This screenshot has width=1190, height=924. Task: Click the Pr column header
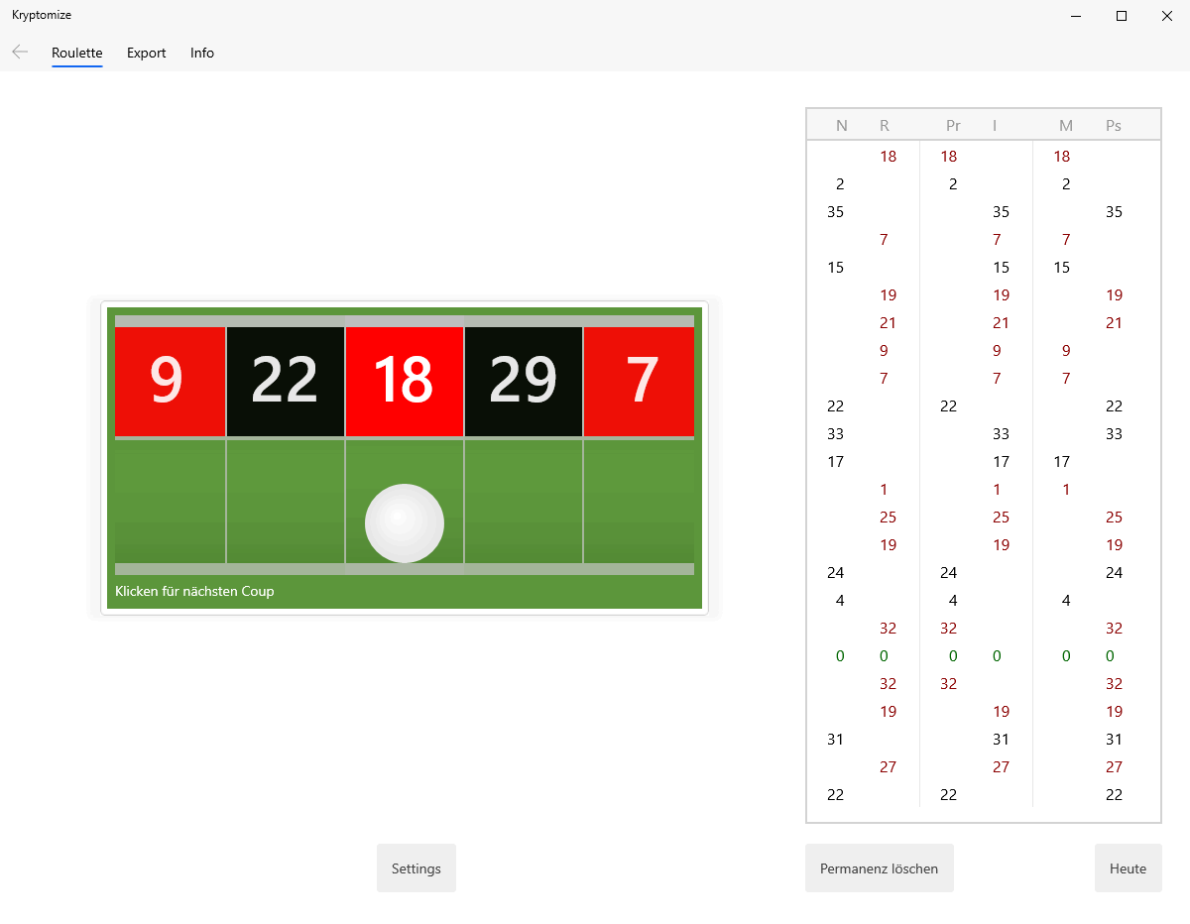pyautogui.click(x=953, y=125)
